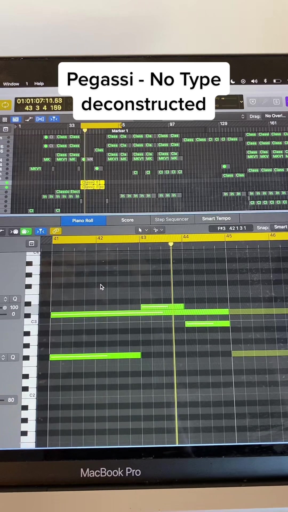The height and width of the screenshot is (512, 288).
Task: Open the Drag mode No Overlap dropdown
Action: point(275,116)
